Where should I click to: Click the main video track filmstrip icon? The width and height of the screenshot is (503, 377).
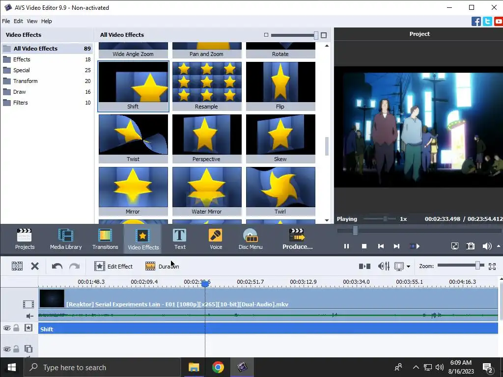tap(28, 304)
